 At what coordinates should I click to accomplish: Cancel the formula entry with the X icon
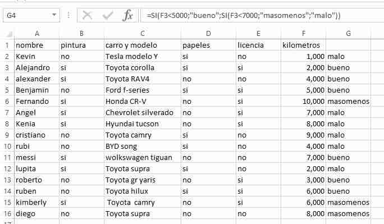[x=87, y=15]
